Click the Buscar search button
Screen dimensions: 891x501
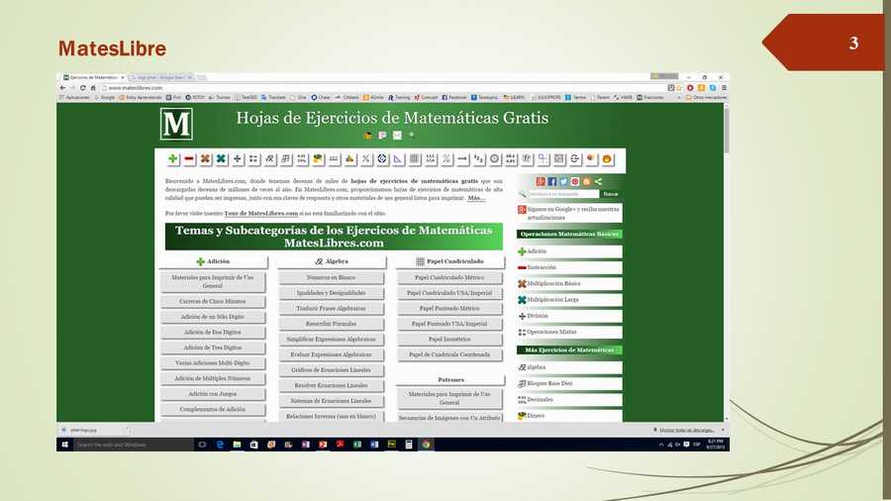[611, 194]
